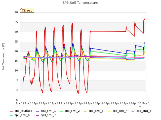Toggle the sp3_smT_6 legend entry
161x120 pixels.
[20, 115]
